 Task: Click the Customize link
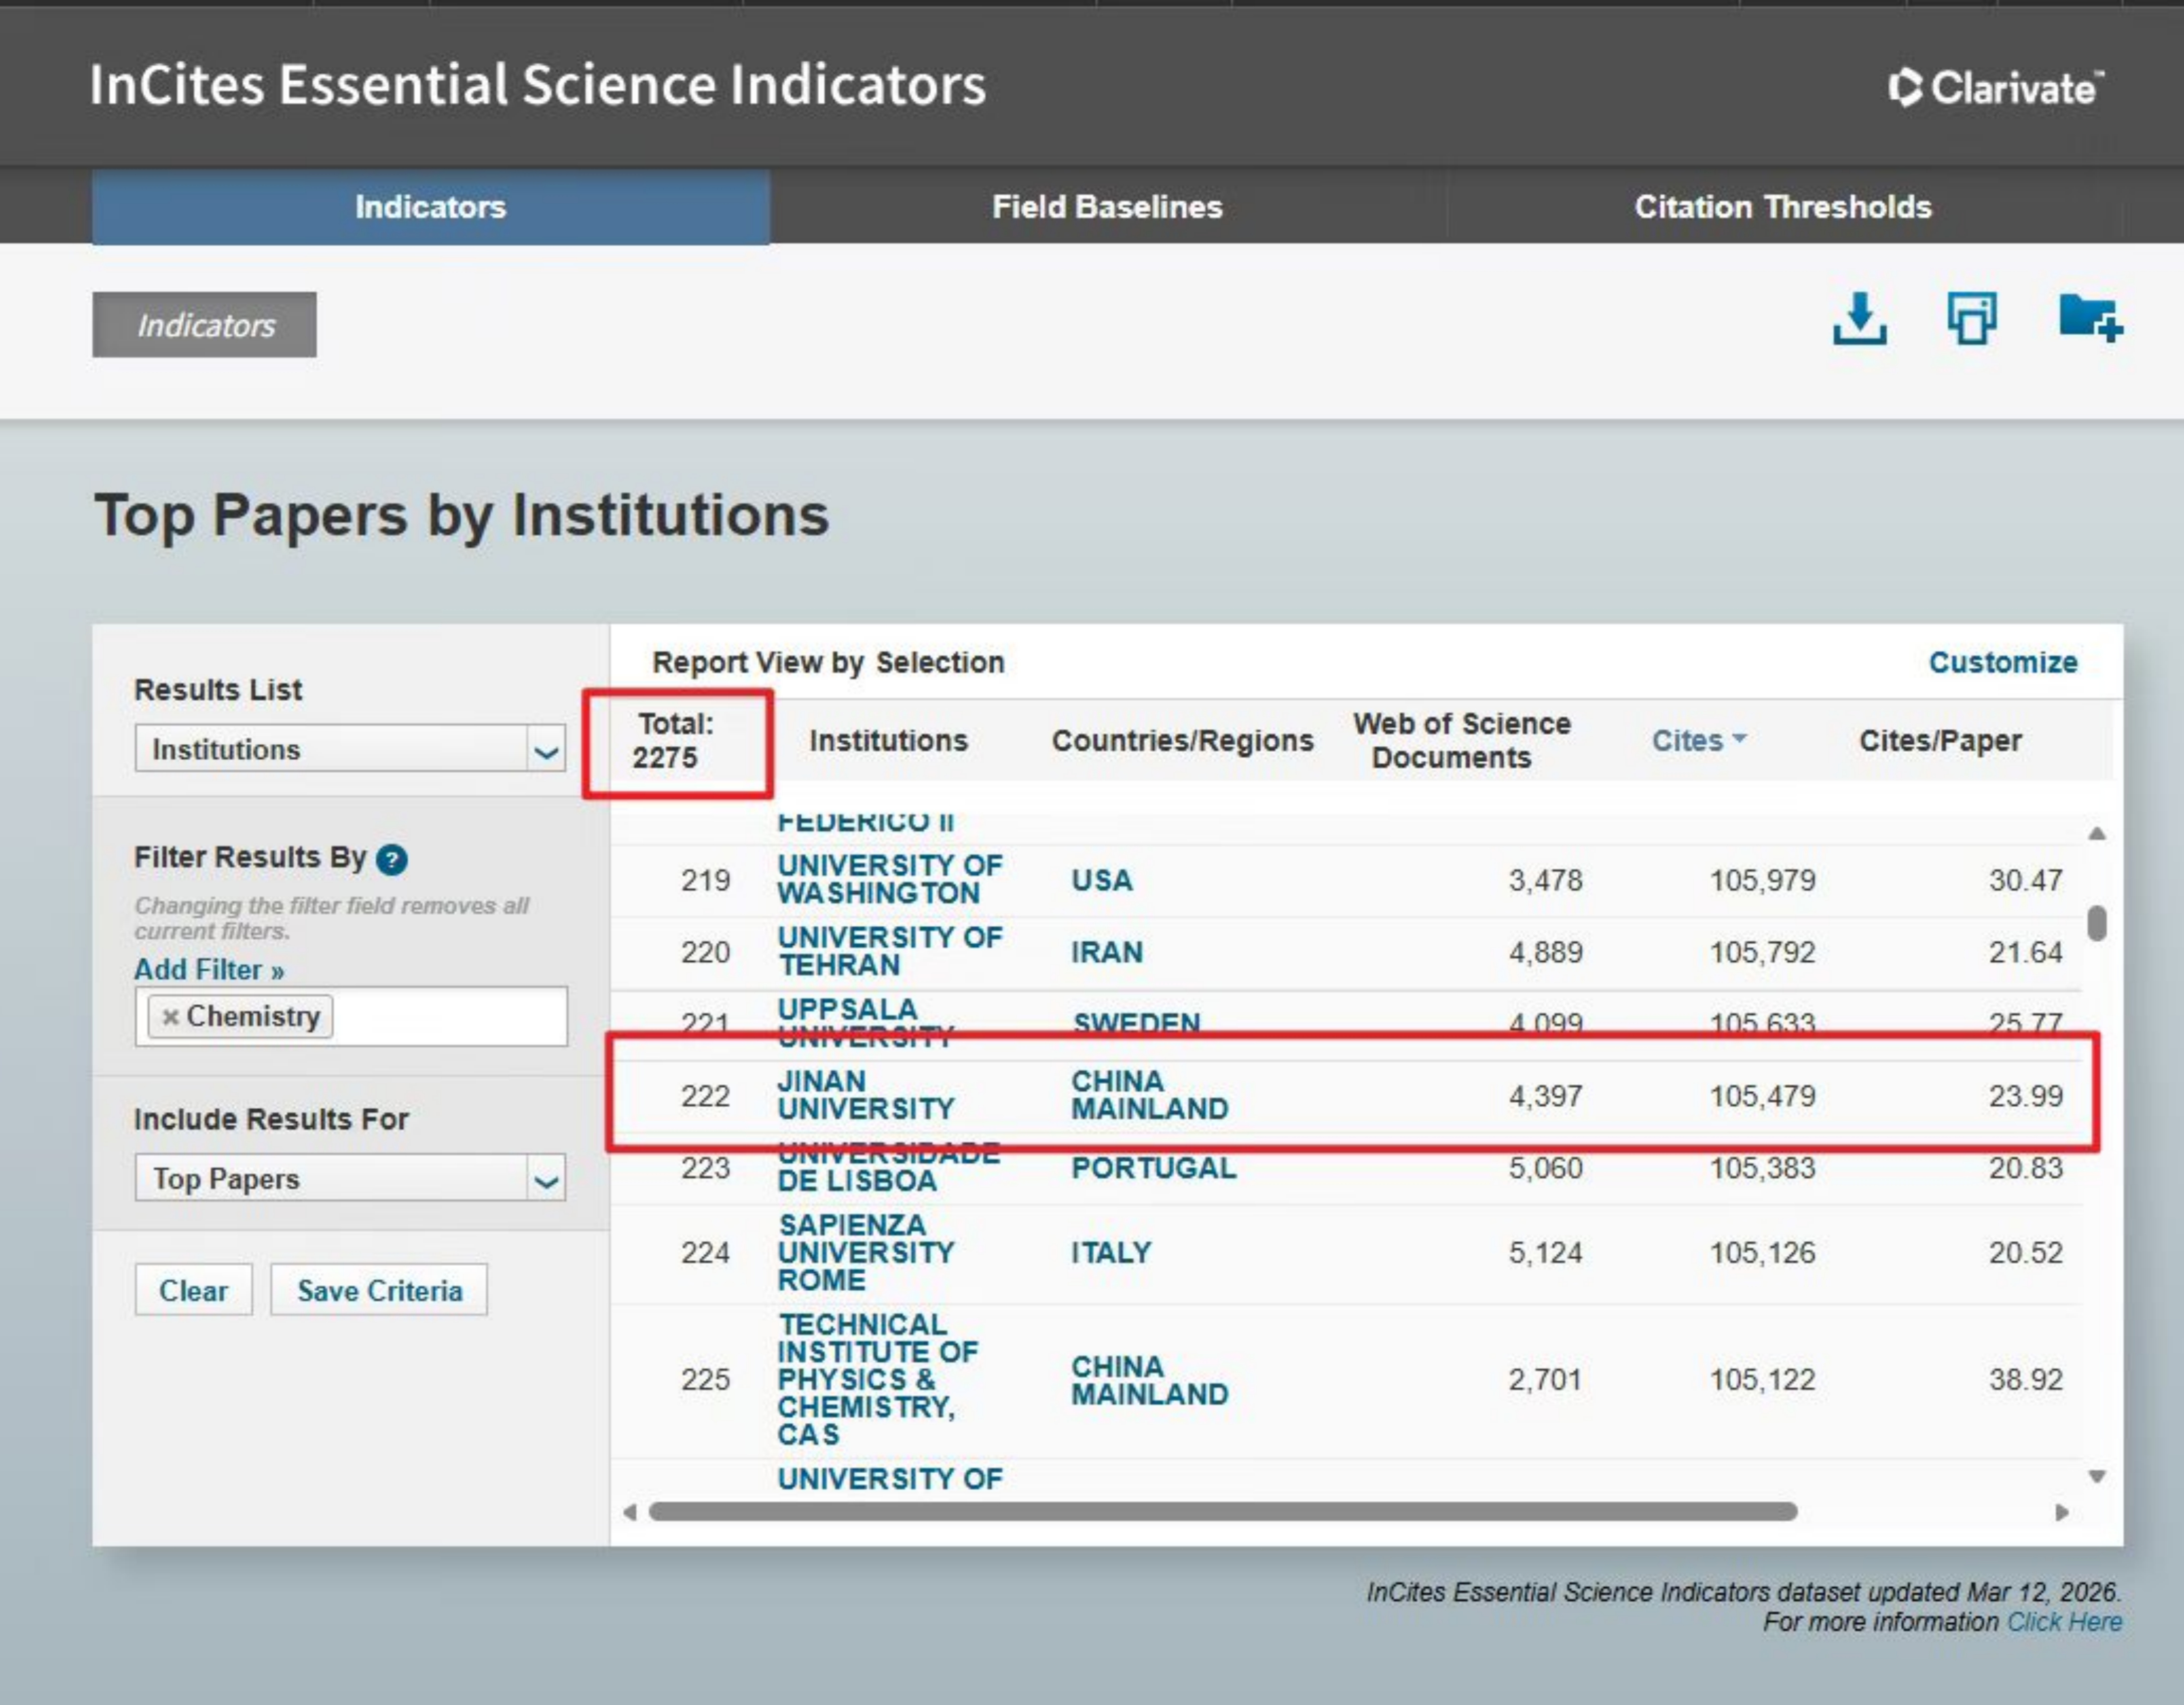click(2002, 662)
